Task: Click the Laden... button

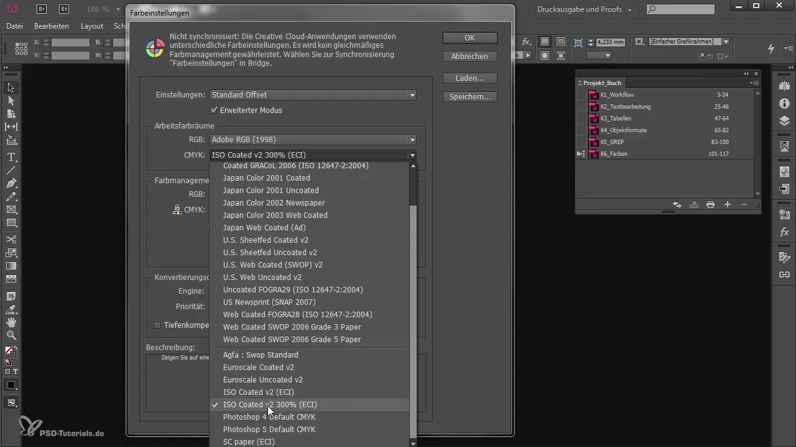Action: (x=470, y=78)
